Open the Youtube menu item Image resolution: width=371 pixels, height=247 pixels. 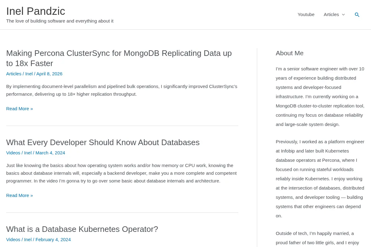coord(306,15)
